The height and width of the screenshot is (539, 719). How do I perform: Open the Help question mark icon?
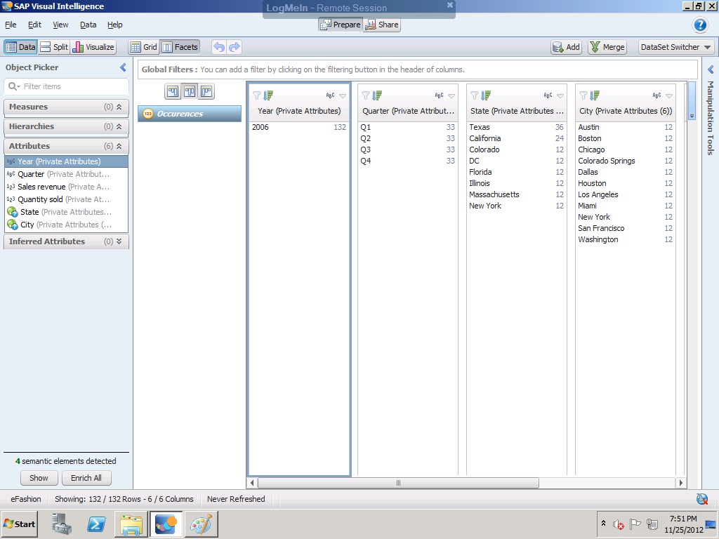(700, 25)
